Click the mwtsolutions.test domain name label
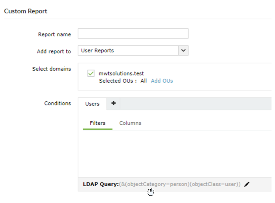The height and width of the screenshot is (203, 275). (121, 74)
